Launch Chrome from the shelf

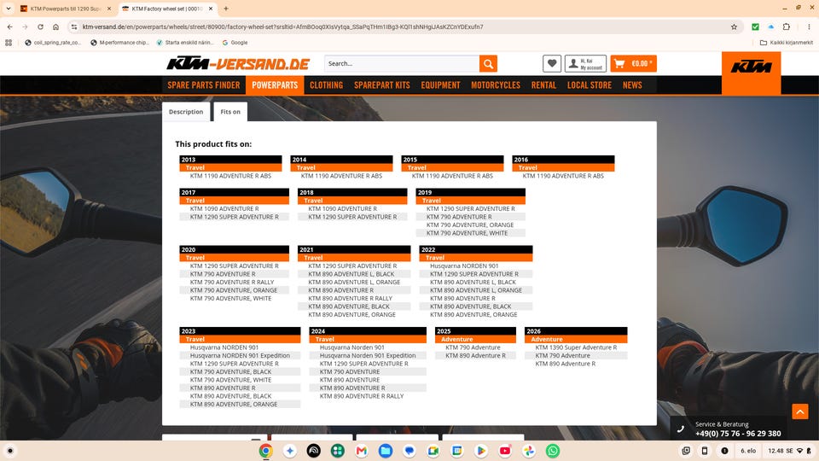266,451
